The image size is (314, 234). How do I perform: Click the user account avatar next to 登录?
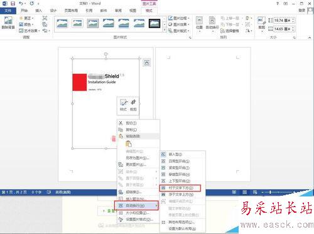pyautogui.click(x=310, y=11)
